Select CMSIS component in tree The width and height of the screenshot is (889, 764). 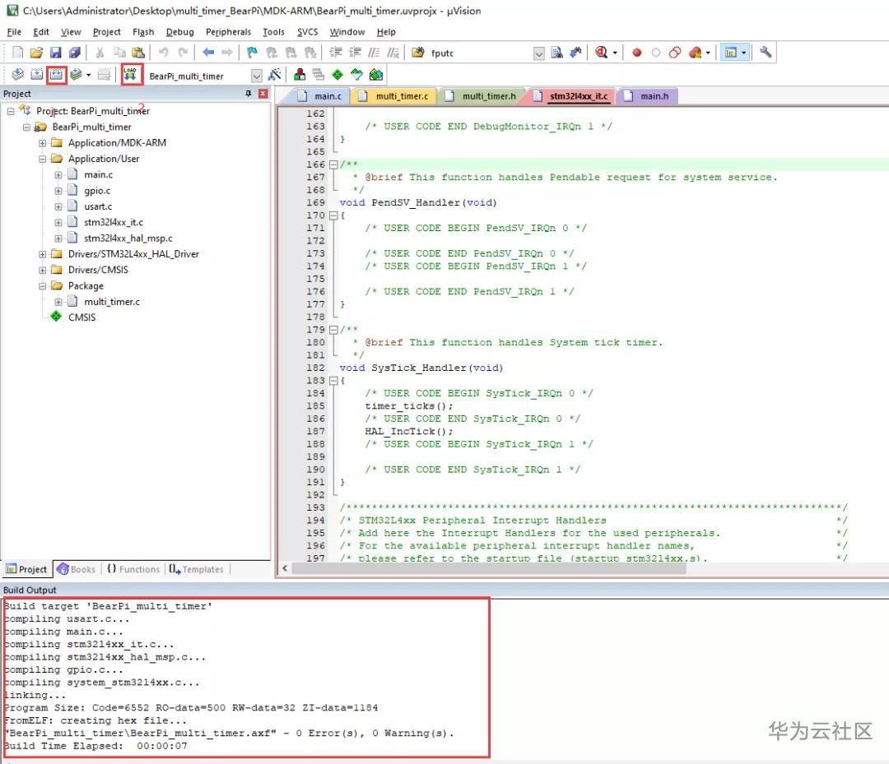click(81, 317)
